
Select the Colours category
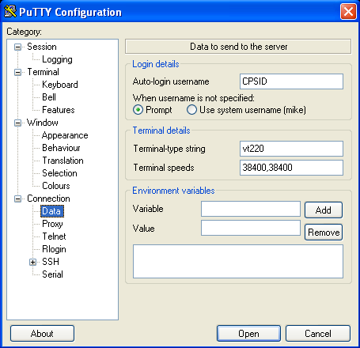pos(56,186)
